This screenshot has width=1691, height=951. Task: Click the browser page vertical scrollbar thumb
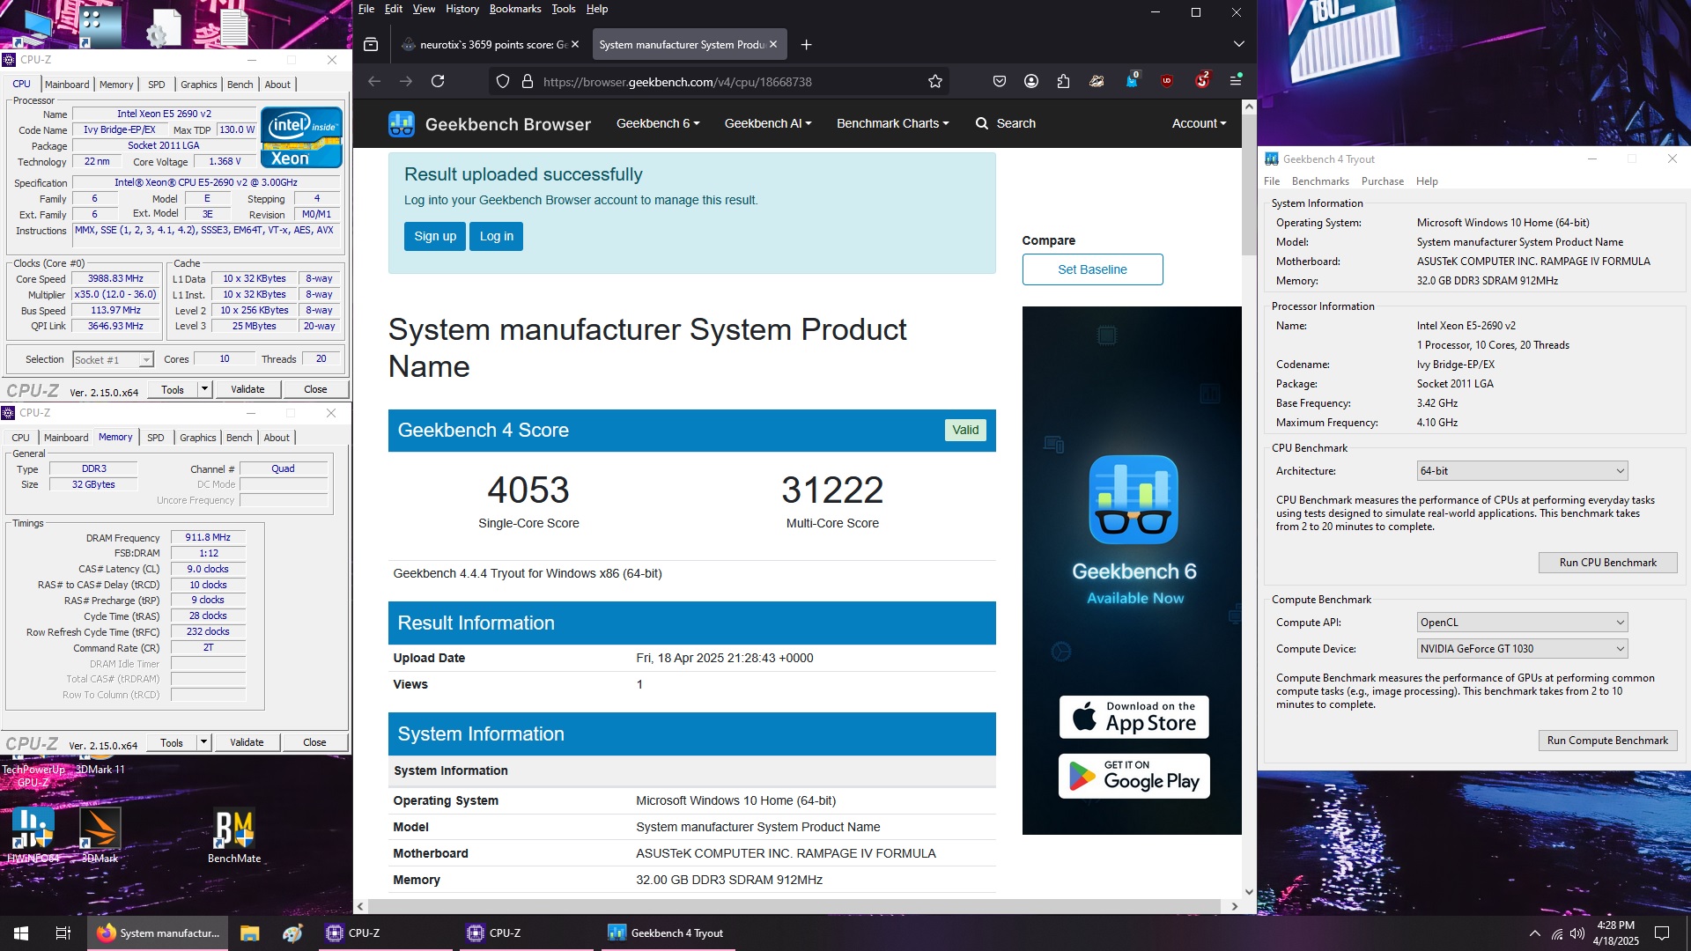(x=1249, y=185)
